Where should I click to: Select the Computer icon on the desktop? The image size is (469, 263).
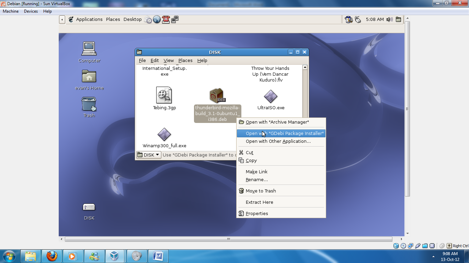click(x=89, y=48)
